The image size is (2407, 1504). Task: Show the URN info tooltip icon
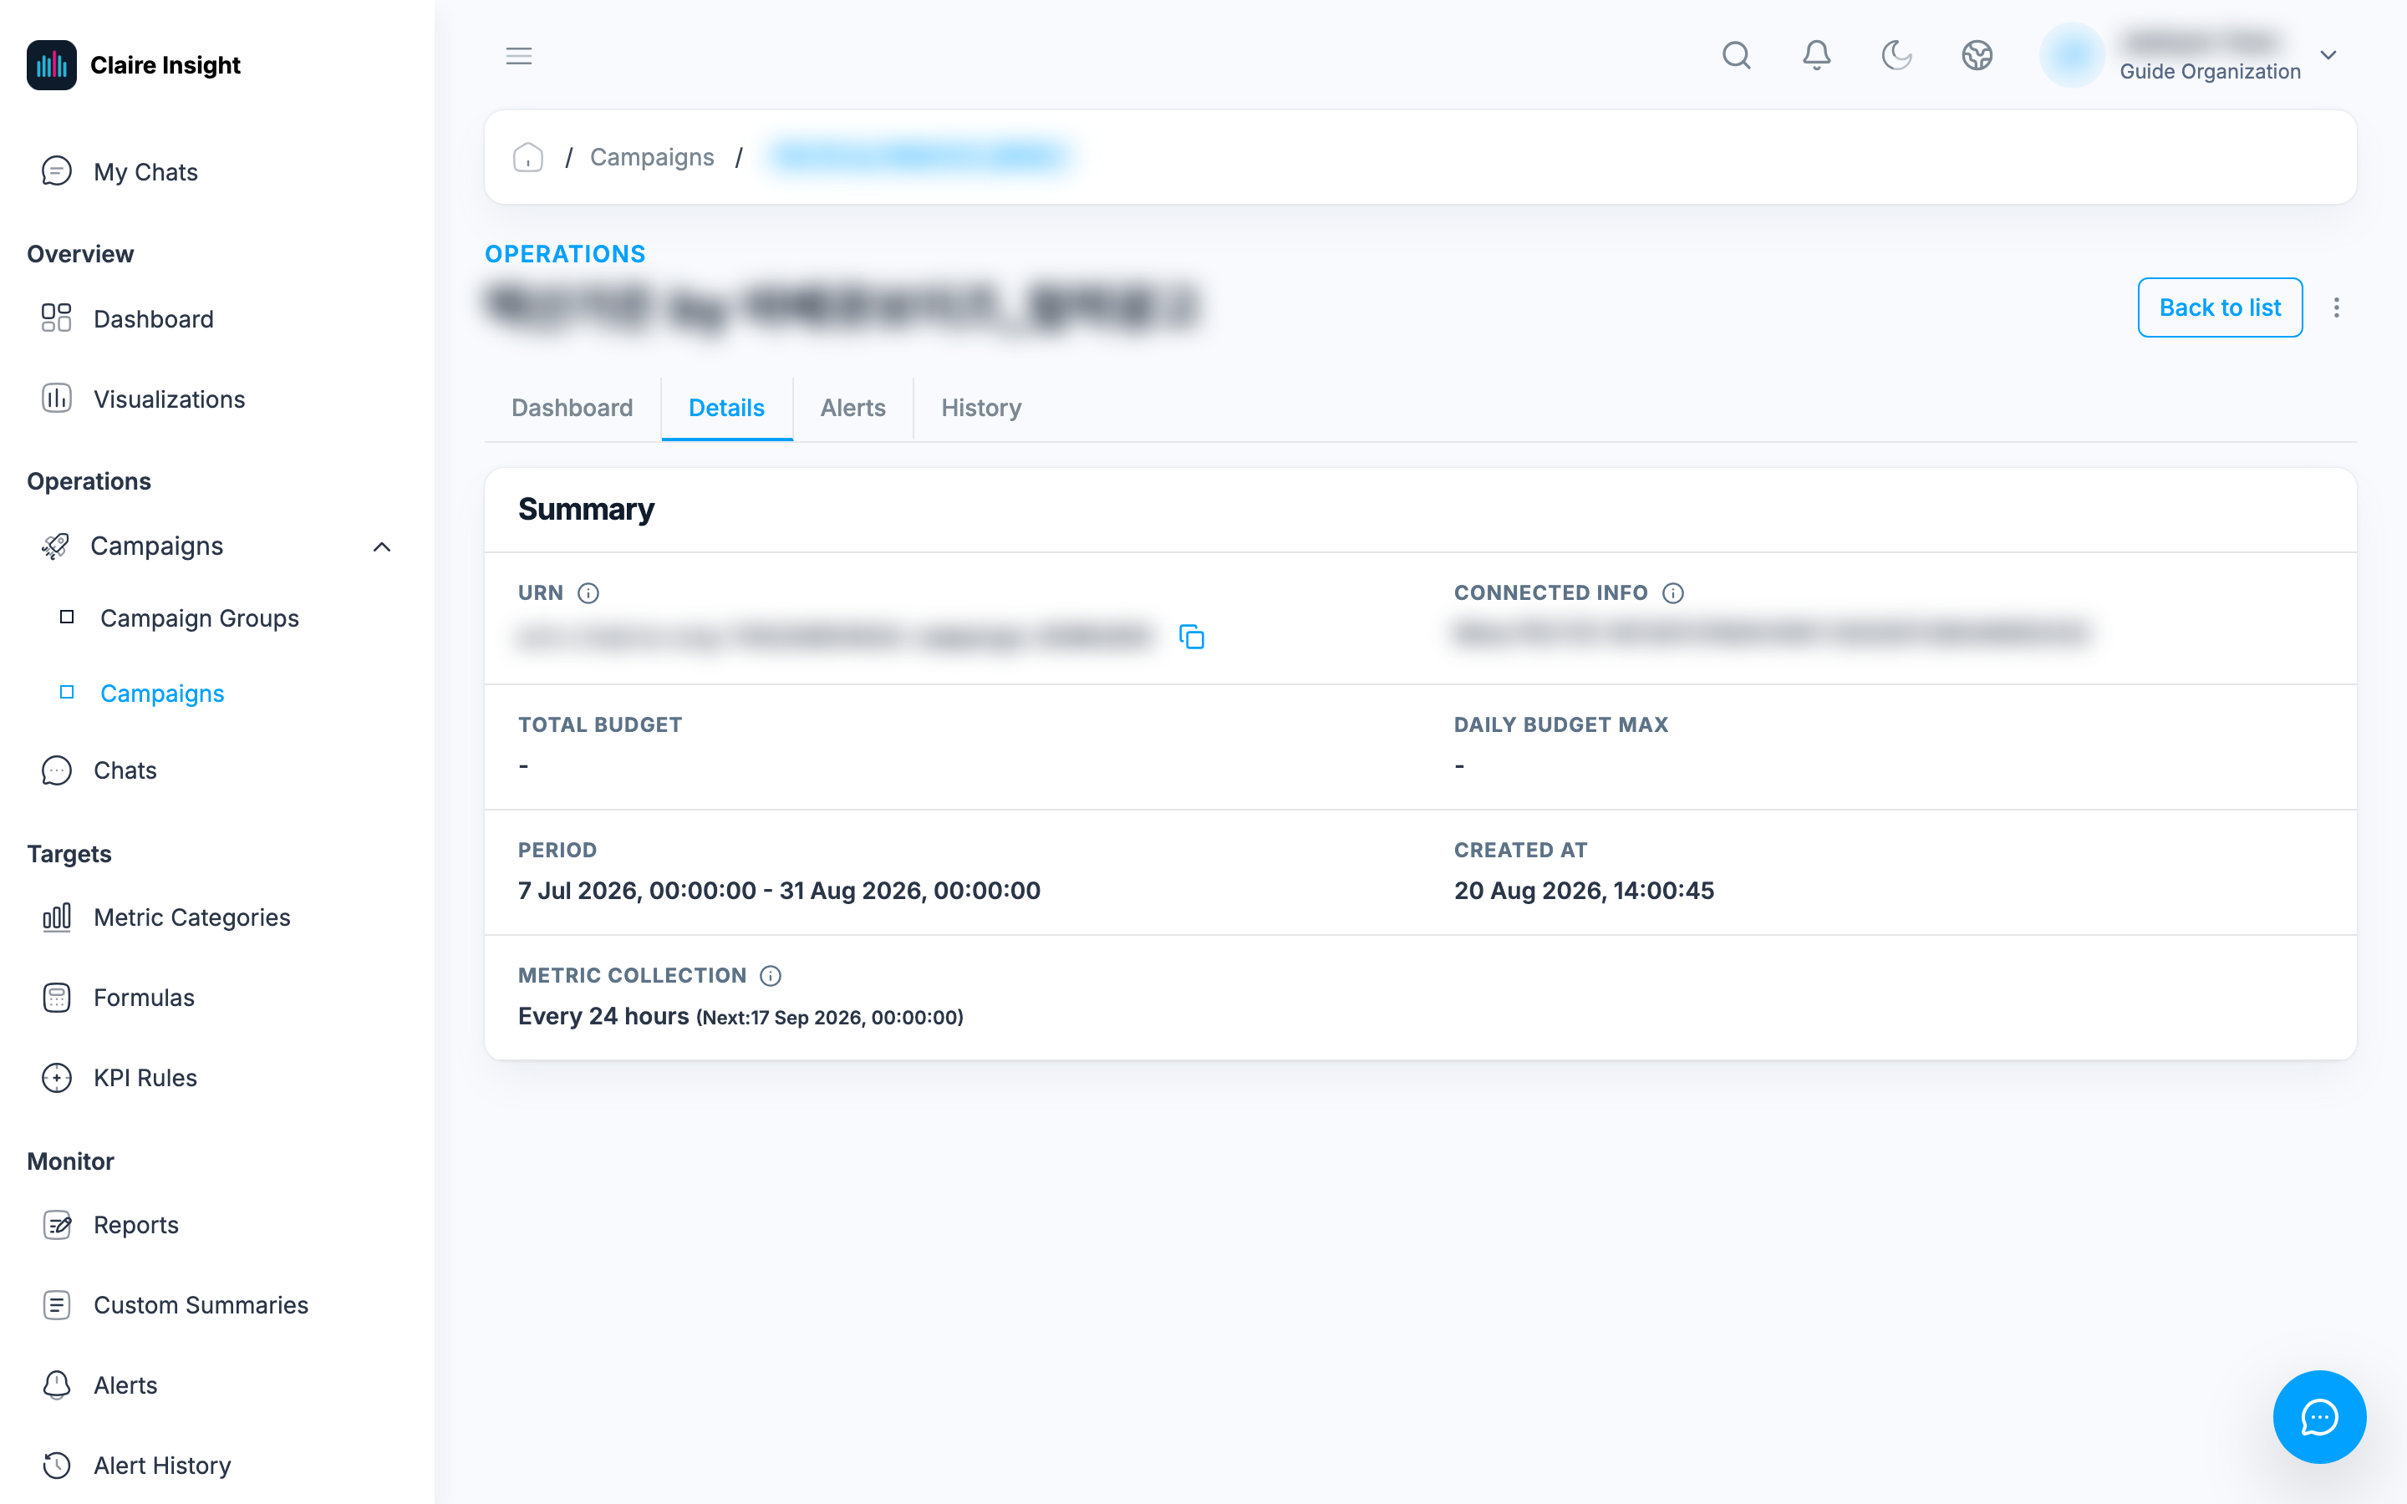pyautogui.click(x=588, y=593)
